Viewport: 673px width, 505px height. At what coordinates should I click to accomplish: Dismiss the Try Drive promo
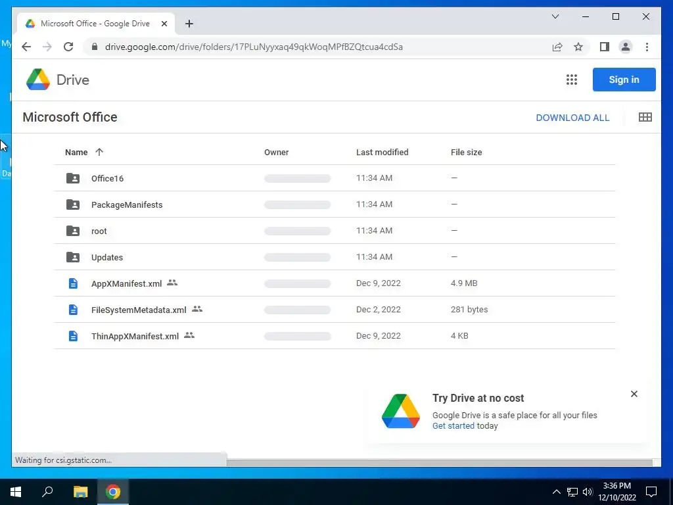pos(634,394)
